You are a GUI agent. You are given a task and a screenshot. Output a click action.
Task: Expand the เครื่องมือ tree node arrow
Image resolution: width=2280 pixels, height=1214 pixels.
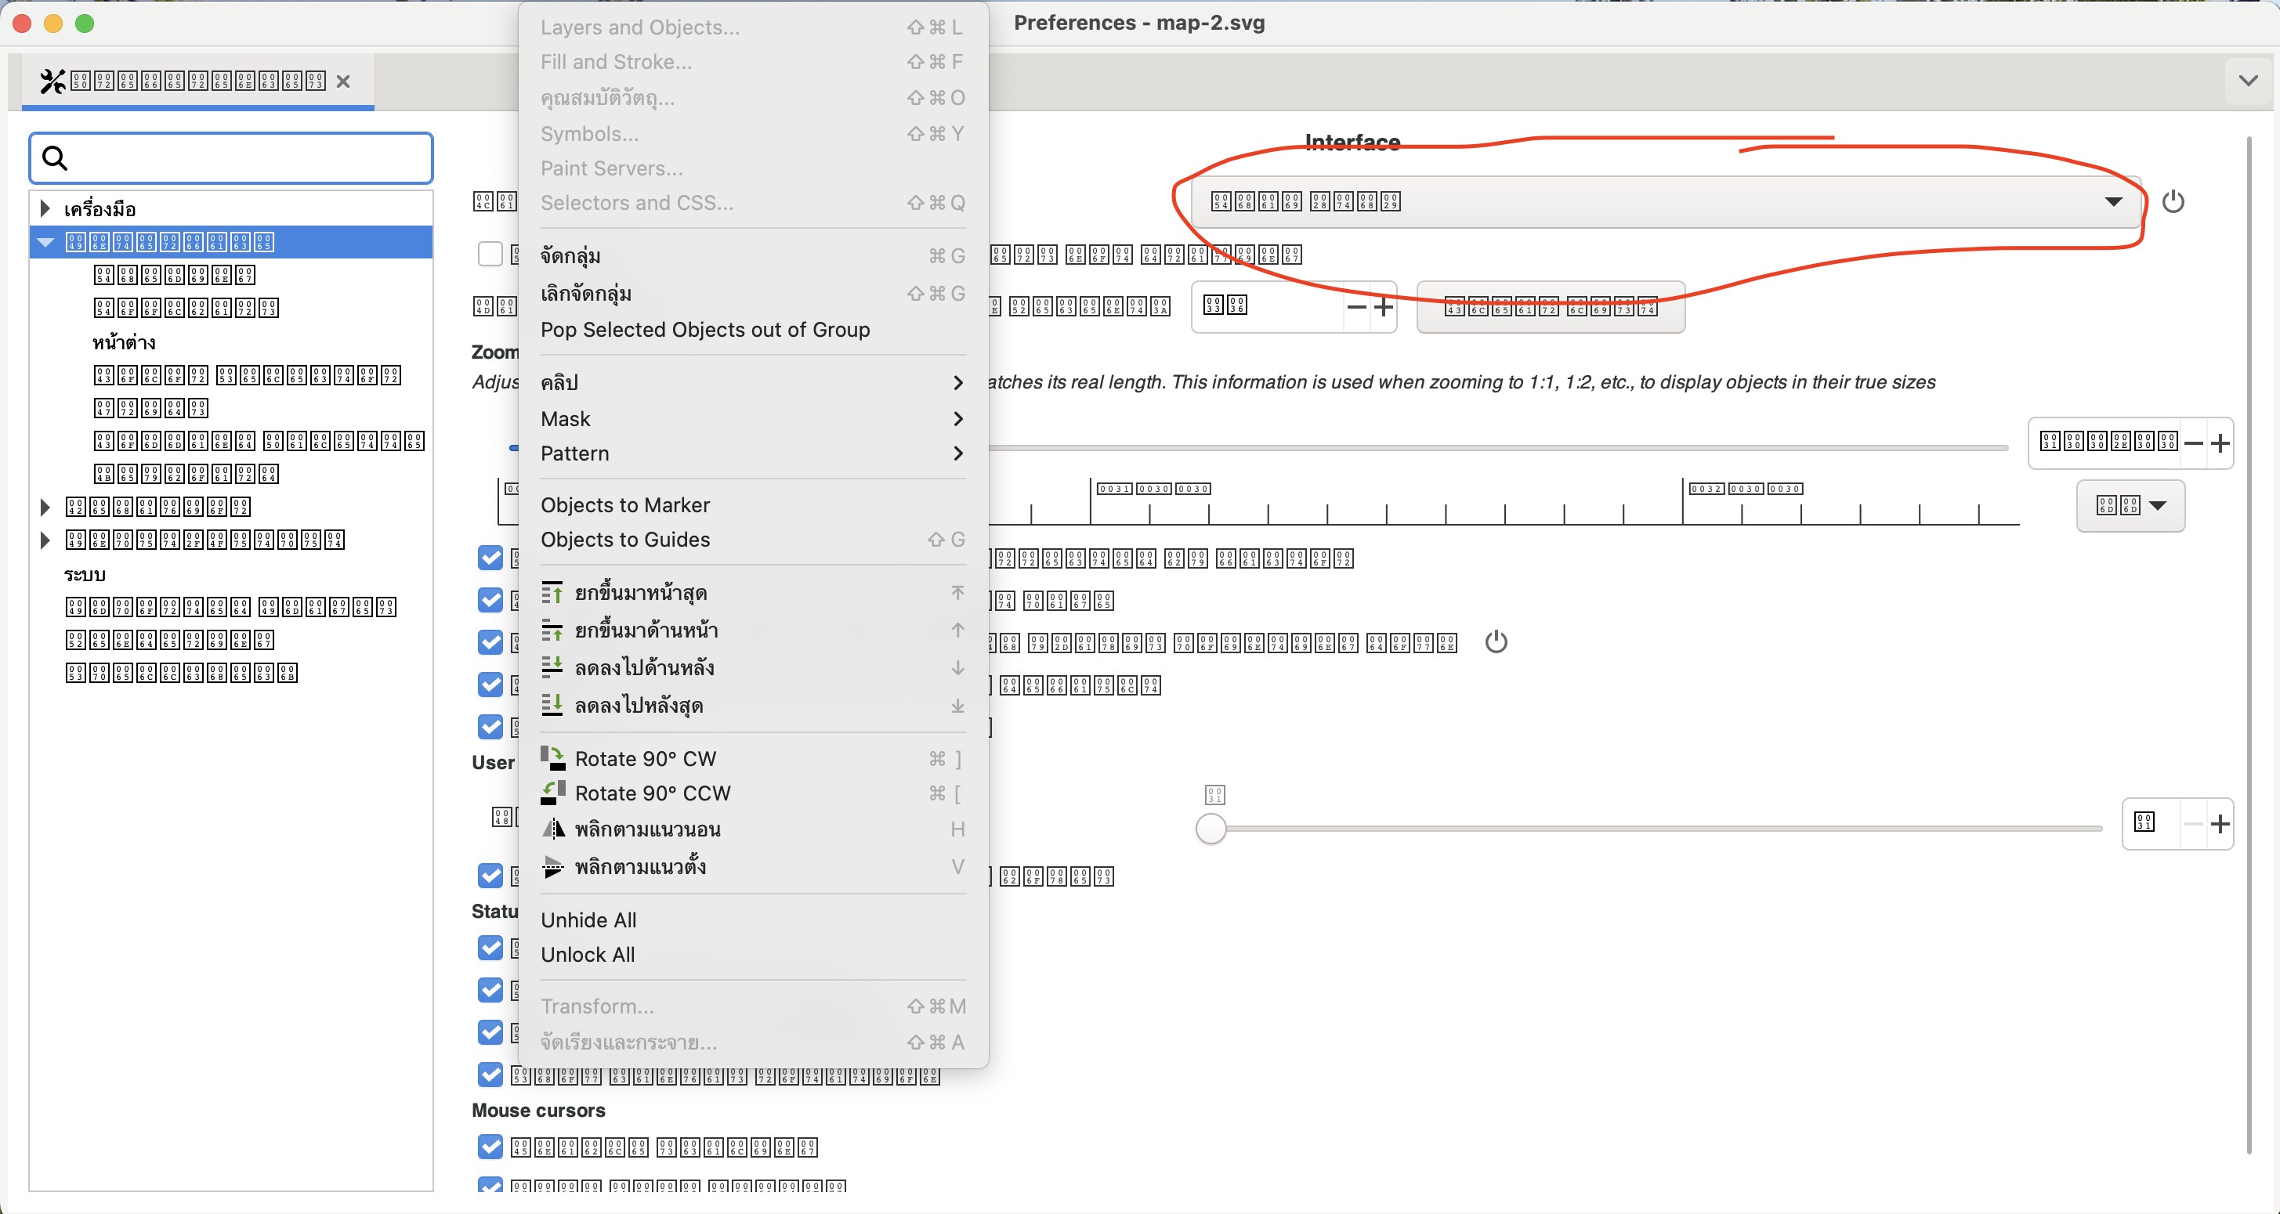click(x=45, y=208)
